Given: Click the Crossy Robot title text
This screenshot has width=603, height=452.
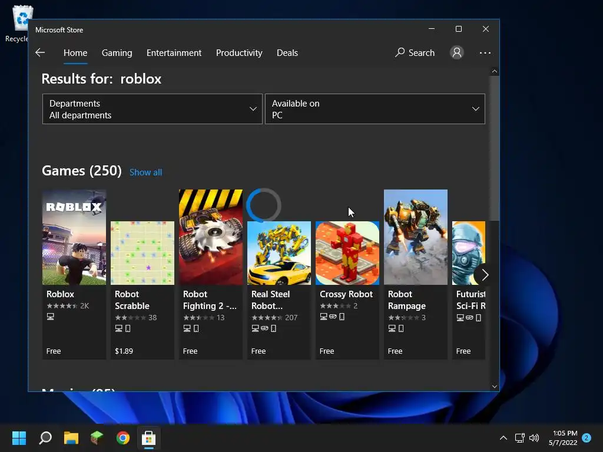Looking at the screenshot, I should tap(346, 294).
